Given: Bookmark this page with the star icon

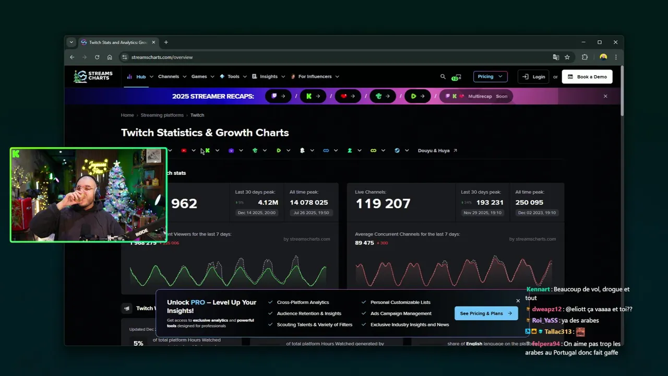Looking at the screenshot, I should (567, 57).
